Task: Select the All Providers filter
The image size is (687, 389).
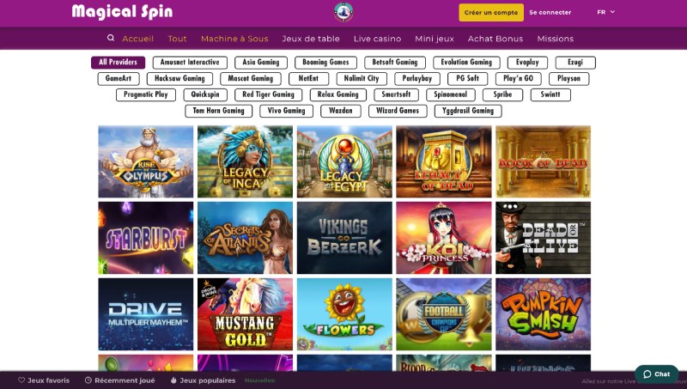Action: (118, 62)
